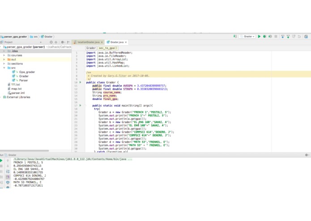Viewport: 311px width, 221px height.
Task: Click the VCS commit changes icon
Action: point(288,37)
